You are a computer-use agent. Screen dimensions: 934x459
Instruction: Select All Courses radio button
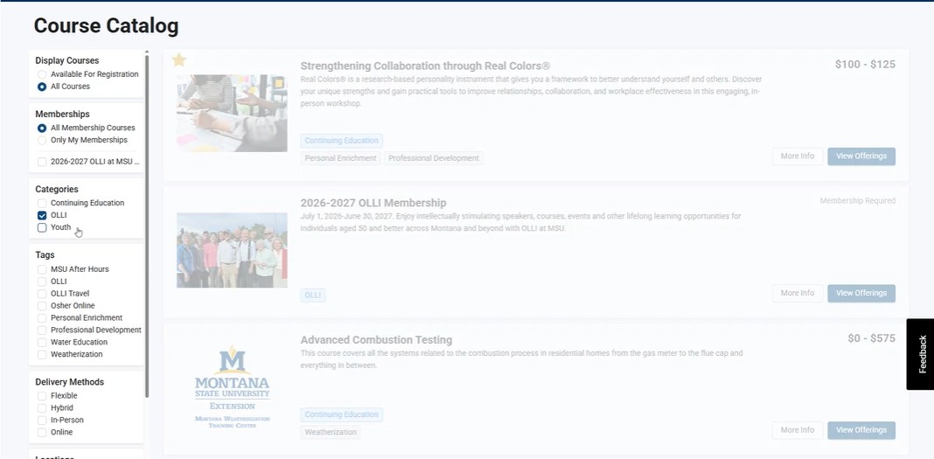(42, 87)
